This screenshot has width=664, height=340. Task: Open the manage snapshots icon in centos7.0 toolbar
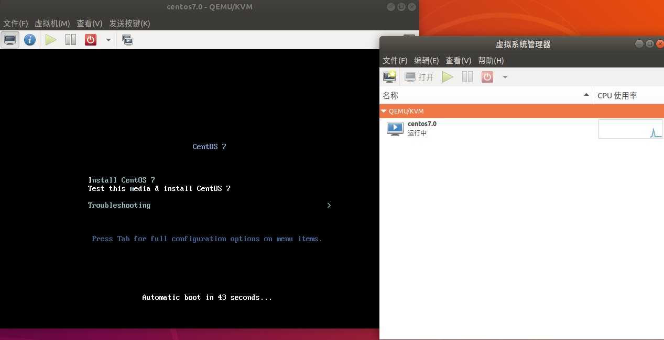(x=127, y=40)
